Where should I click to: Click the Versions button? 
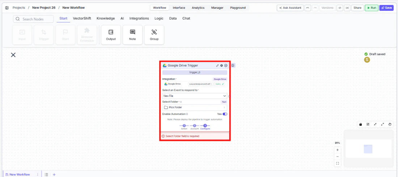[327, 8]
